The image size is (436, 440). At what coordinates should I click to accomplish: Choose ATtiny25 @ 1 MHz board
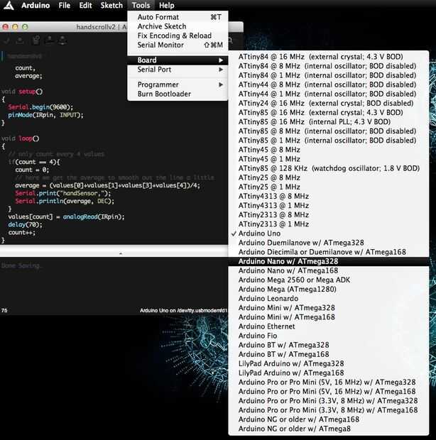coord(329,187)
